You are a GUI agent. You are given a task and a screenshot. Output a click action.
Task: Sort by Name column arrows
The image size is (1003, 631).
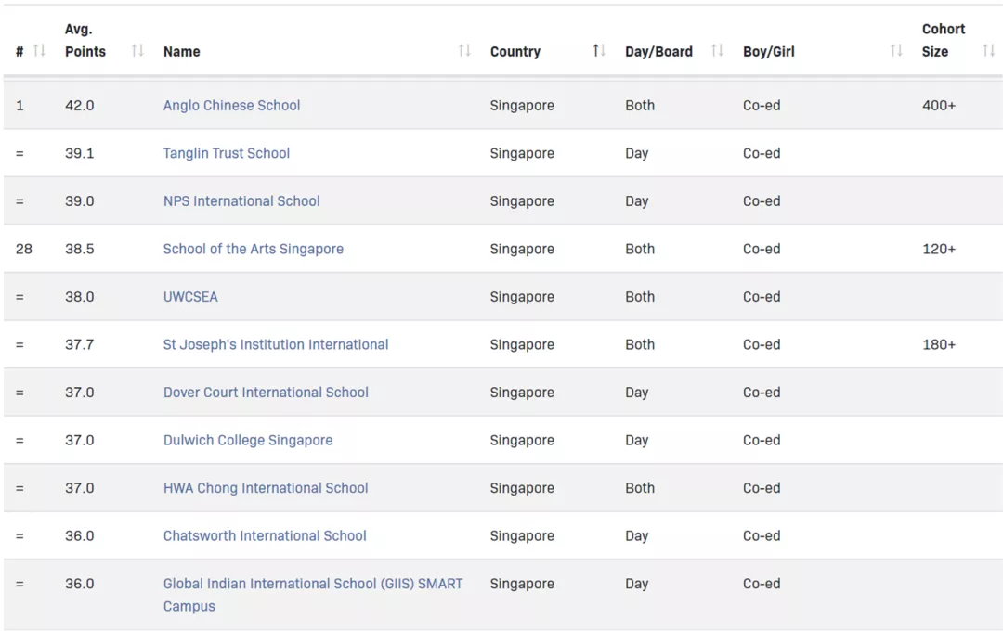coord(464,50)
